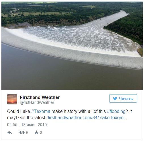The height and width of the screenshot is (143, 145).
Task: Click the 'may! Get the latest:' text
Action: [x=27, y=118]
